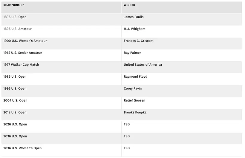The width and height of the screenshot is (245, 158).
Task: Select the 2036 U.S. Women's Open row
Action: click(x=22, y=148)
